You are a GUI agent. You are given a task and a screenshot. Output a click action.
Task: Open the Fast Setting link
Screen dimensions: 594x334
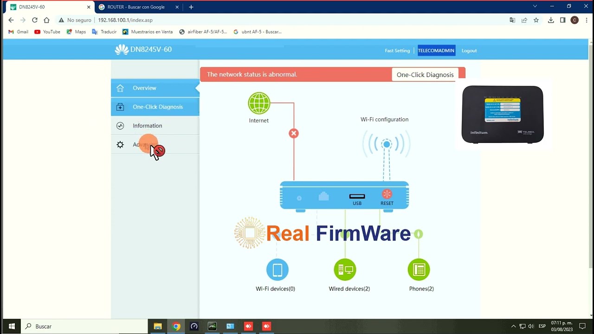click(x=397, y=51)
